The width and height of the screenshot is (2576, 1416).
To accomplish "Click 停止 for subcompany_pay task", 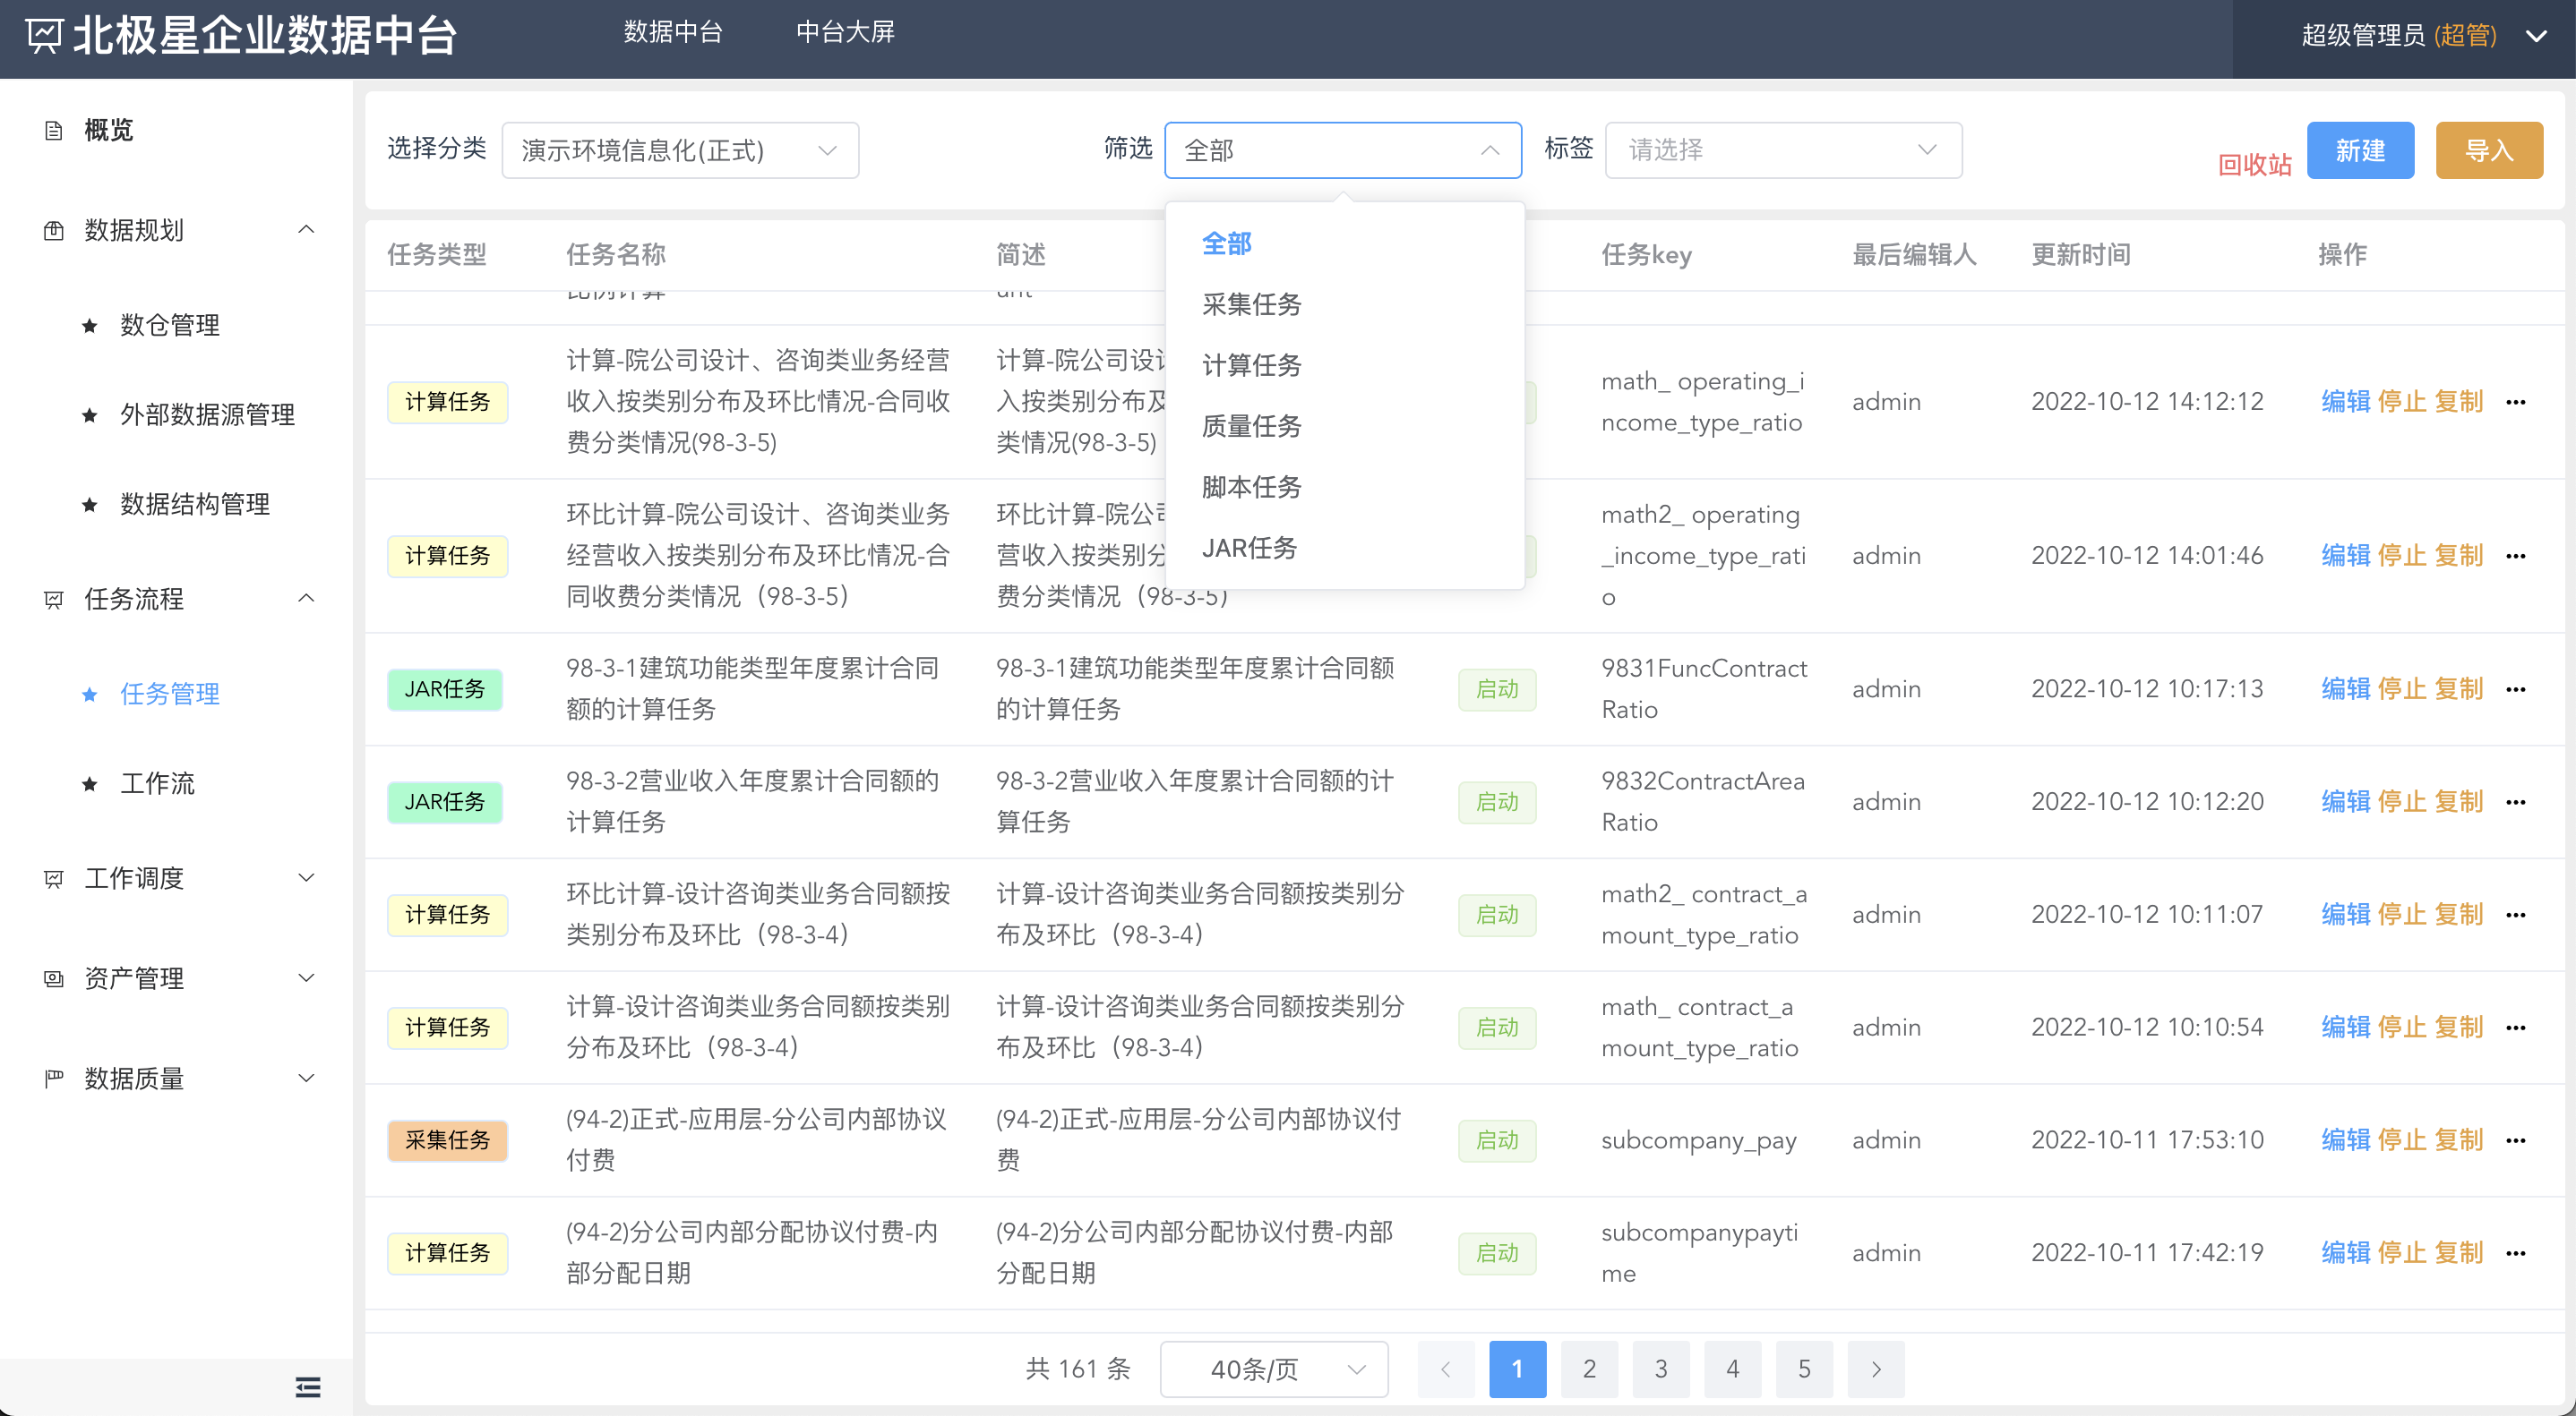I will point(2401,1140).
